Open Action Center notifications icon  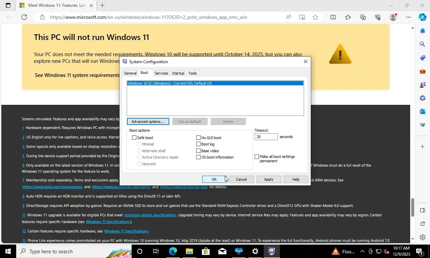[x=419, y=251]
